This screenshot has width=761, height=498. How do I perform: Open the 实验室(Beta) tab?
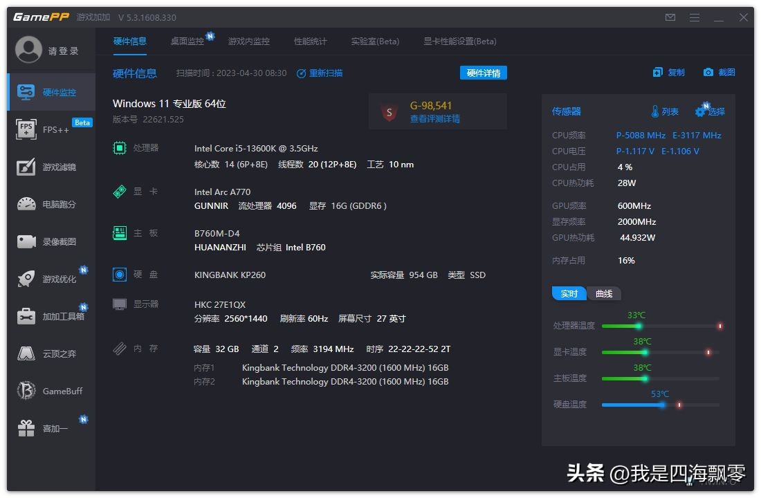[x=375, y=41]
